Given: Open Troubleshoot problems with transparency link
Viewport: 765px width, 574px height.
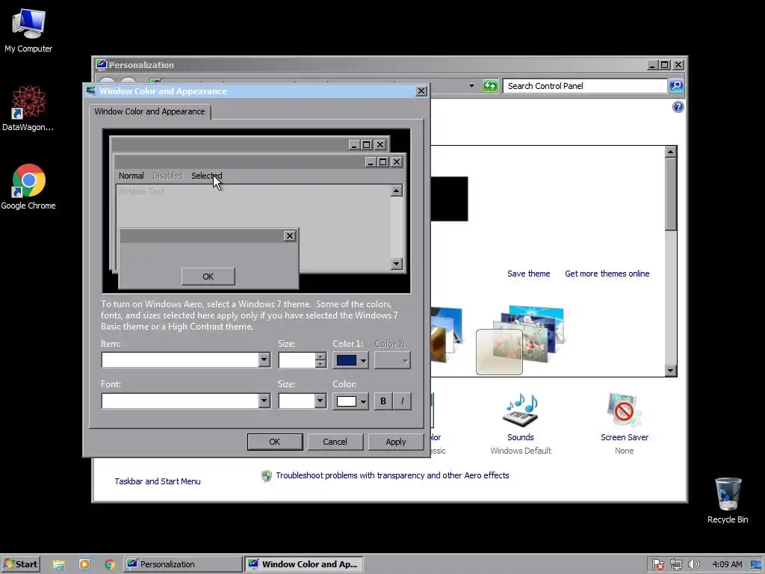Looking at the screenshot, I should [x=392, y=475].
